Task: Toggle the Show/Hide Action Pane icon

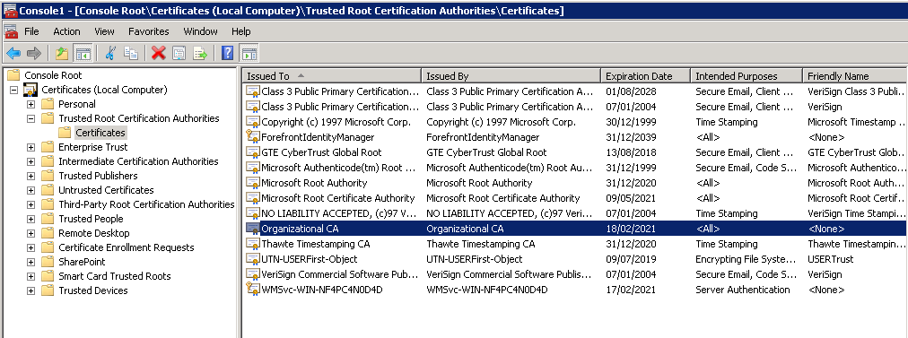Action: coord(249,54)
